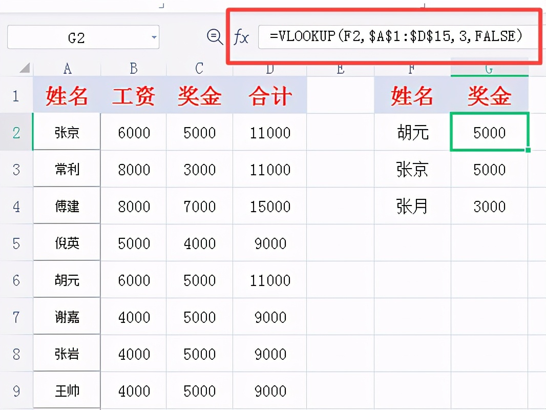Click the name 胡元 in column A

pyautogui.click(x=67, y=280)
